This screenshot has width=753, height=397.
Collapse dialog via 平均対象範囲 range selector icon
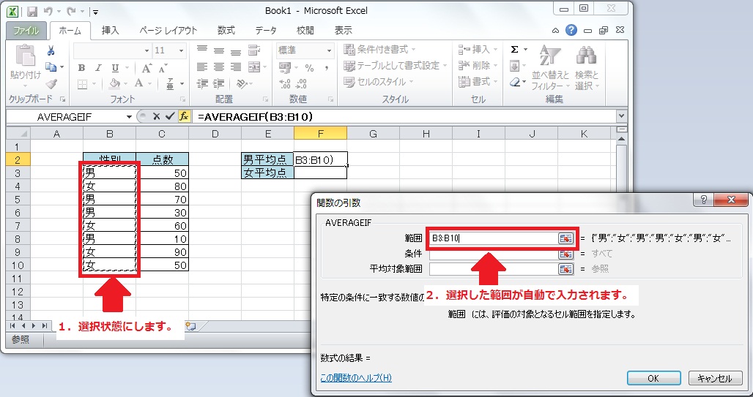[x=565, y=269]
